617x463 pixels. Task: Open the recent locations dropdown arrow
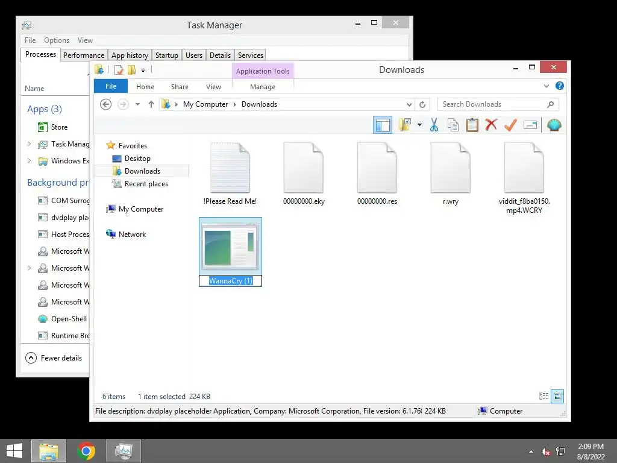(x=137, y=104)
